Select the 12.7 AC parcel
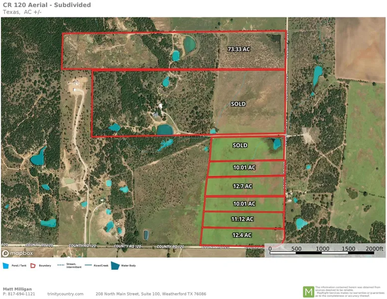 tap(244, 186)
